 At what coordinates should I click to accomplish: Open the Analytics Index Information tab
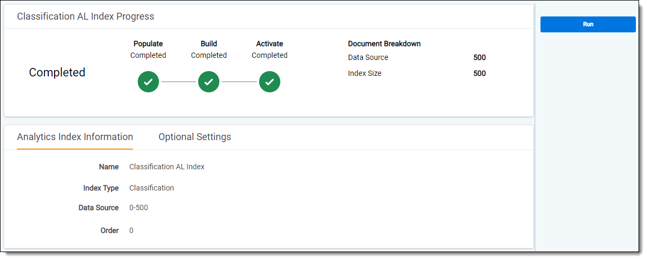click(x=75, y=137)
